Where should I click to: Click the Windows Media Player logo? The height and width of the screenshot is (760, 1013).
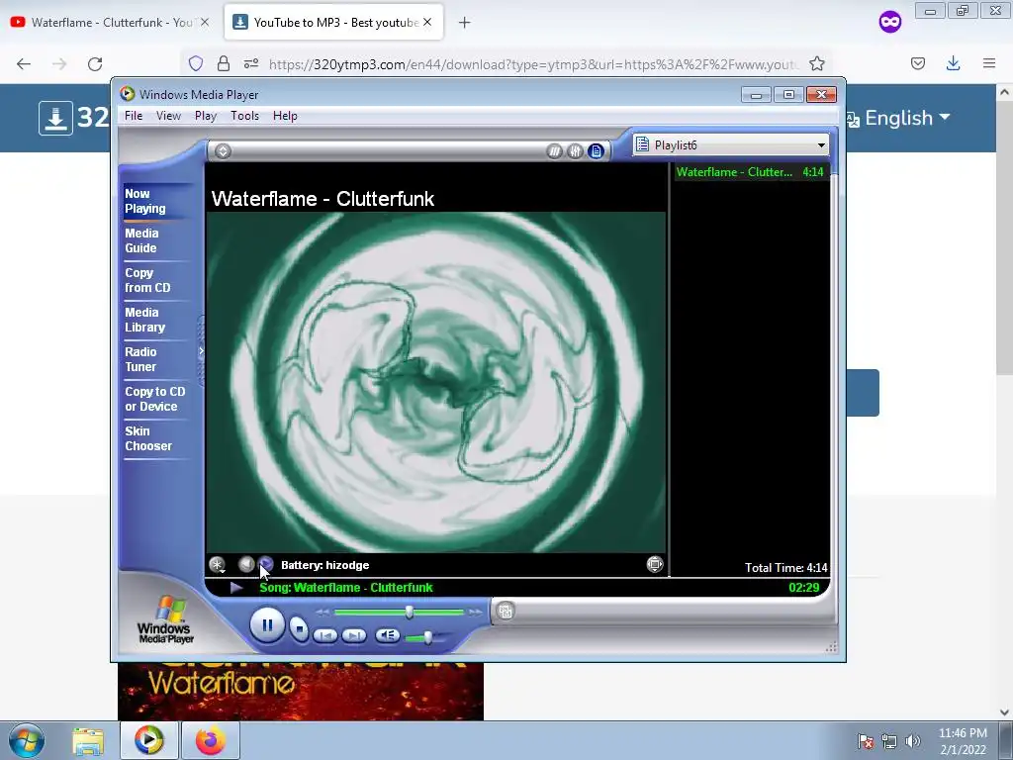[x=166, y=619]
